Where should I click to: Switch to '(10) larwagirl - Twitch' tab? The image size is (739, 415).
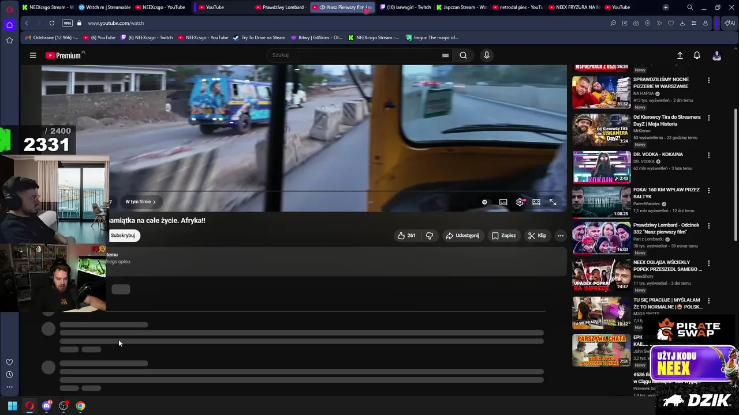tap(405, 7)
